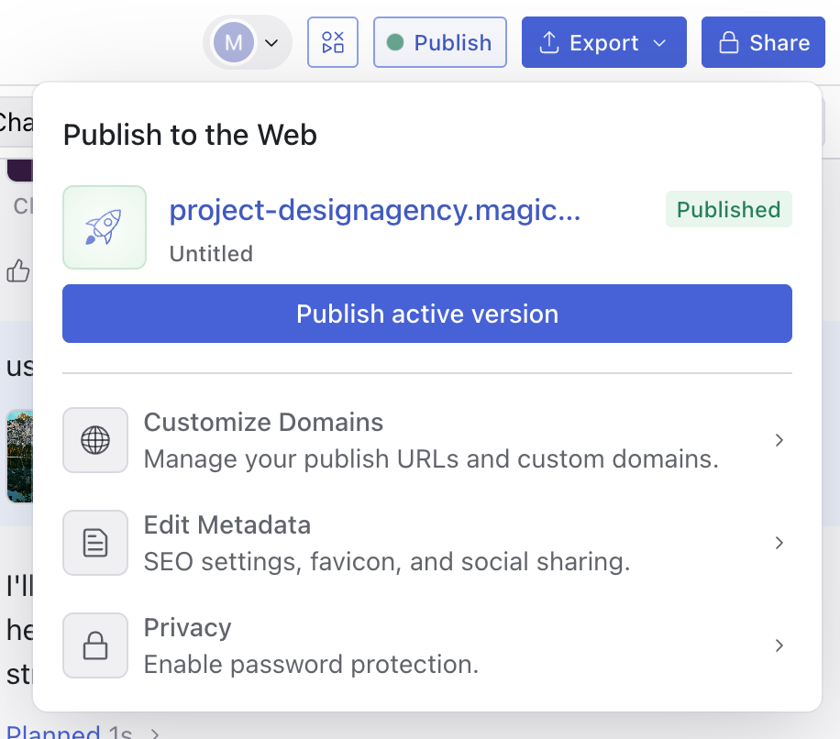Switch to the Chat tab
840x739 pixels.
[x=13, y=122]
